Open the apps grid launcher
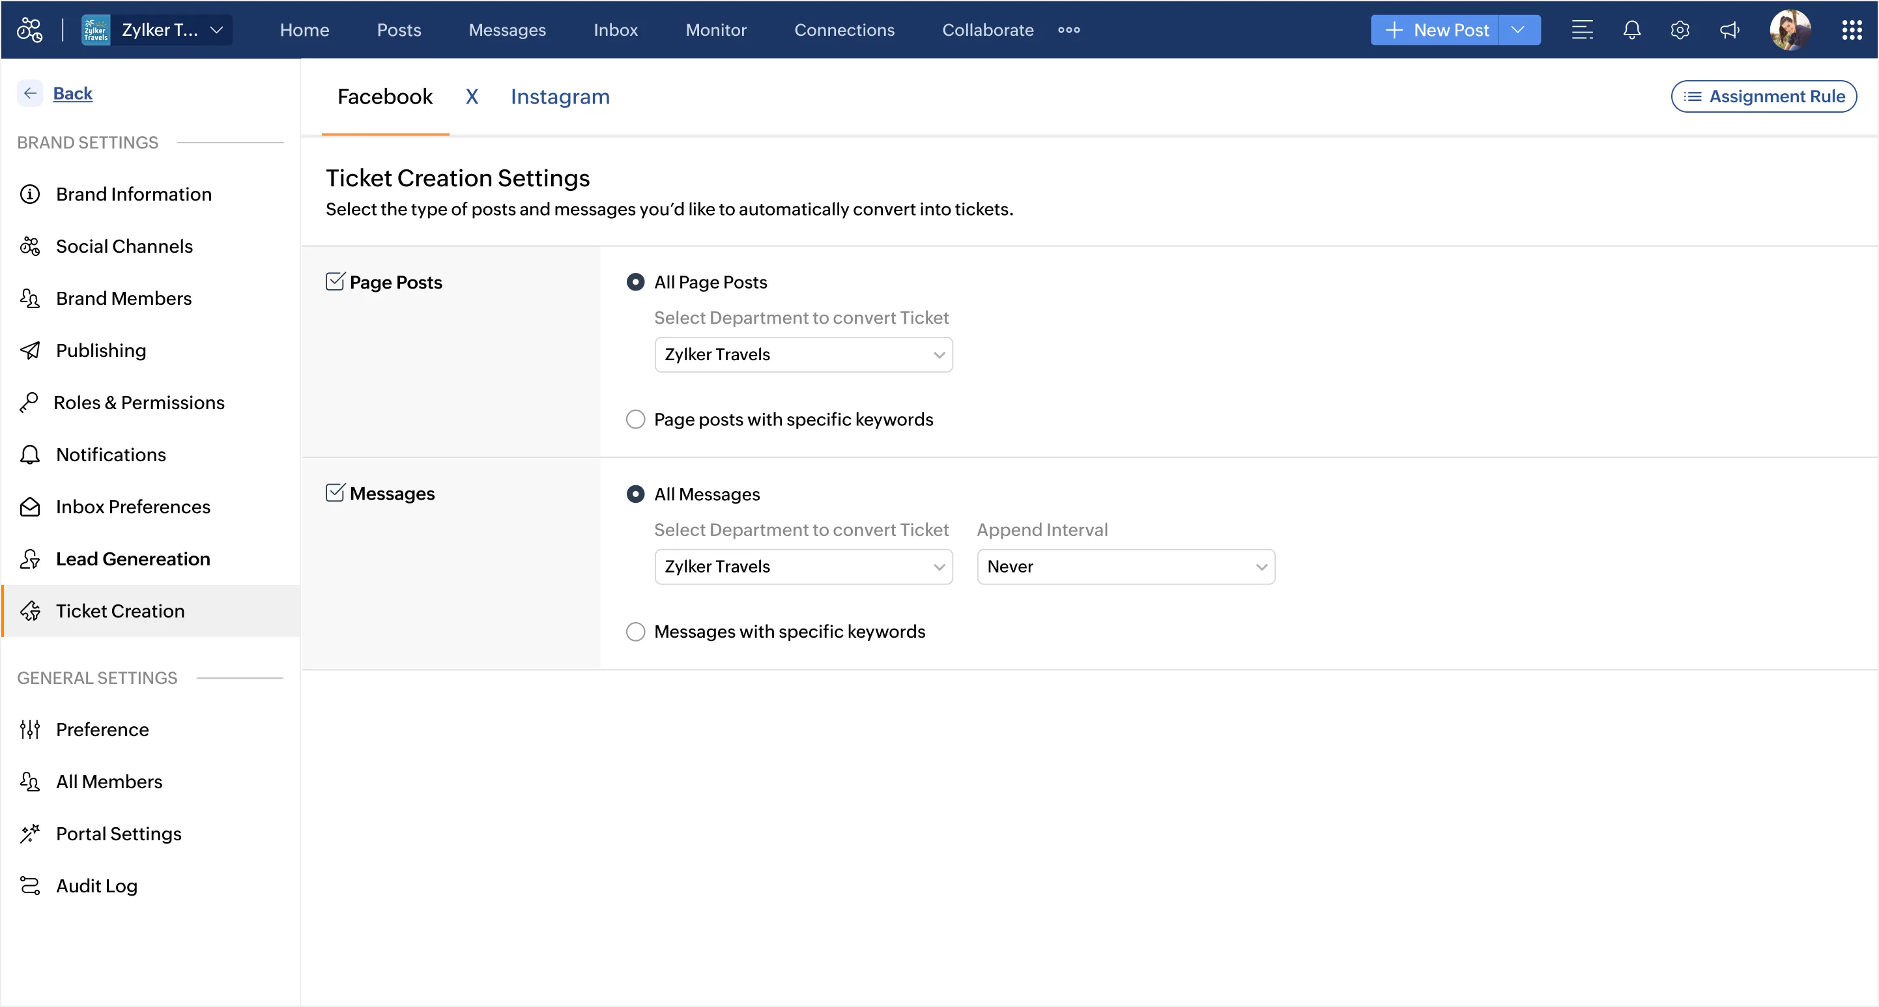 tap(1851, 30)
